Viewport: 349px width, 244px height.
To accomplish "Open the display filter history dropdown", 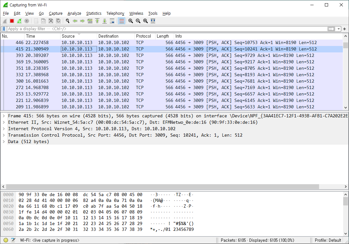I will [339, 29].
